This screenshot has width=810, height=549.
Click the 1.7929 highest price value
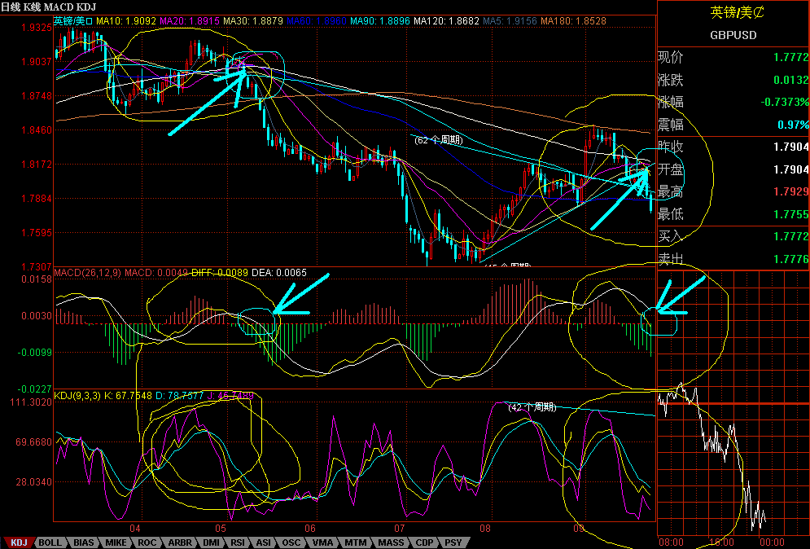point(791,191)
